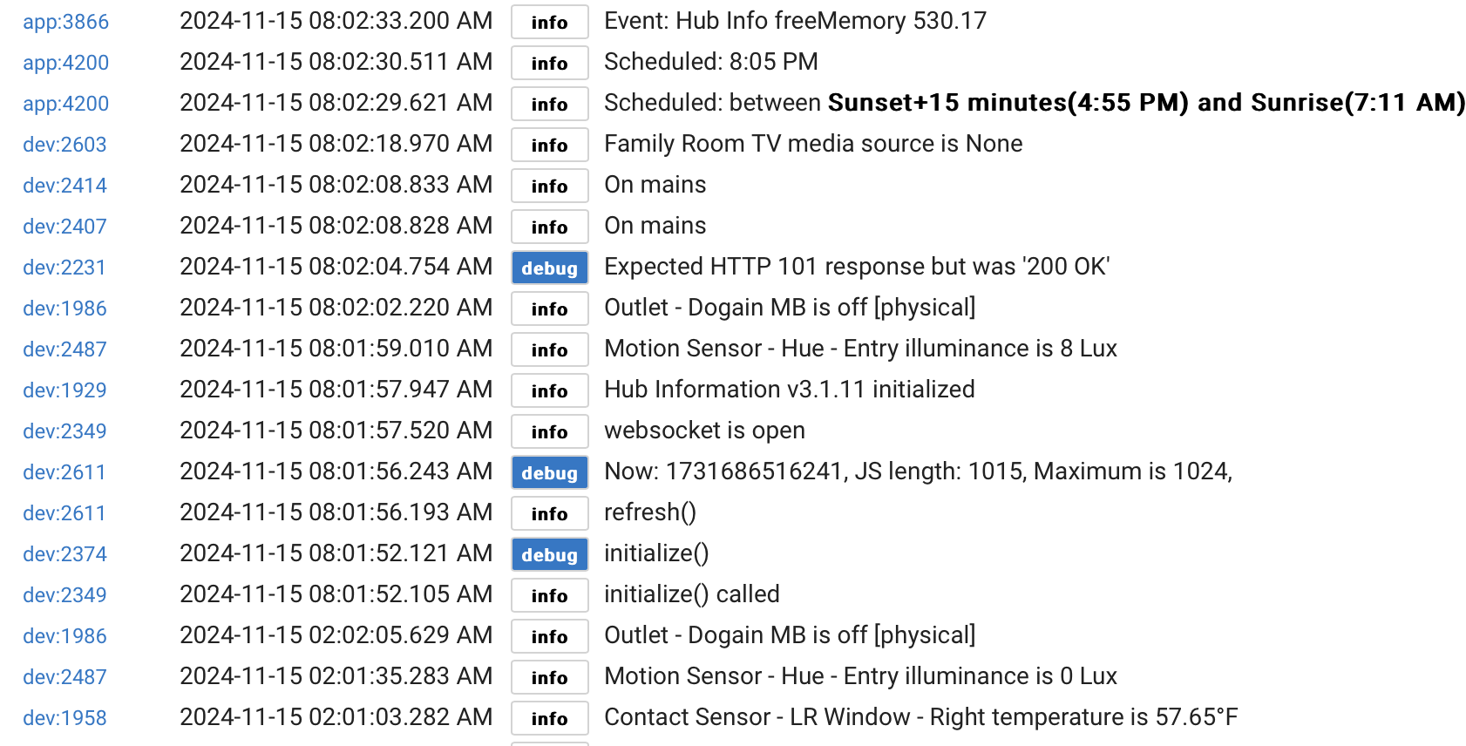Click info badge beside Hub Info freeMemory event
Screen dimensions: 1466x746
pyautogui.click(x=549, y=22)
